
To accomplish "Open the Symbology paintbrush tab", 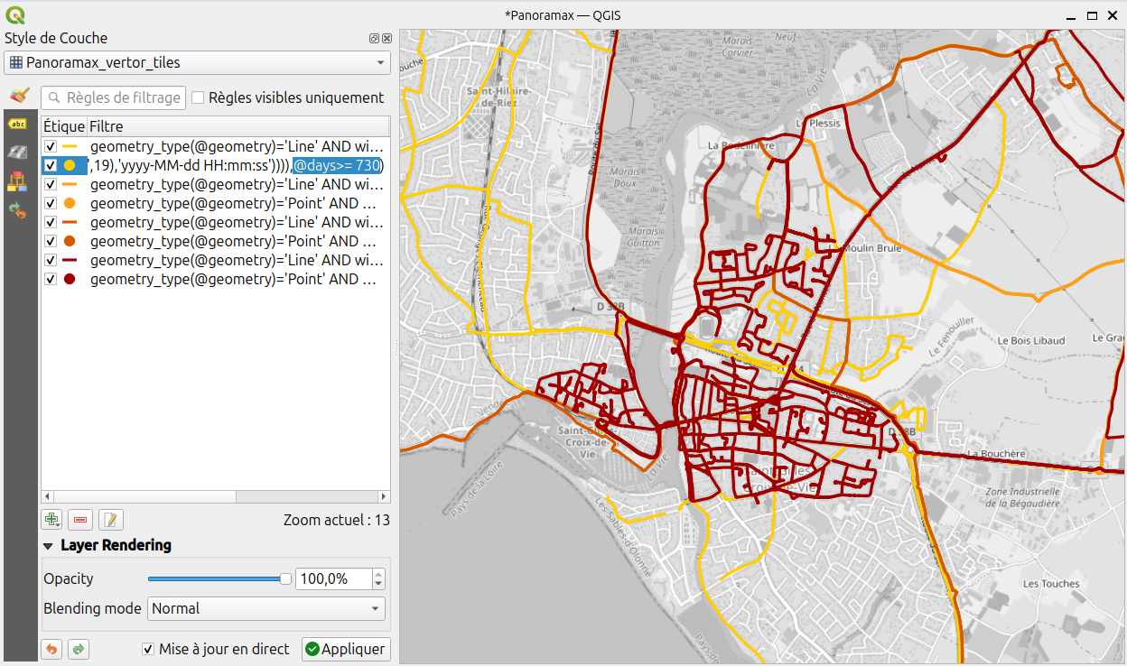I will (x=19, y=96).
